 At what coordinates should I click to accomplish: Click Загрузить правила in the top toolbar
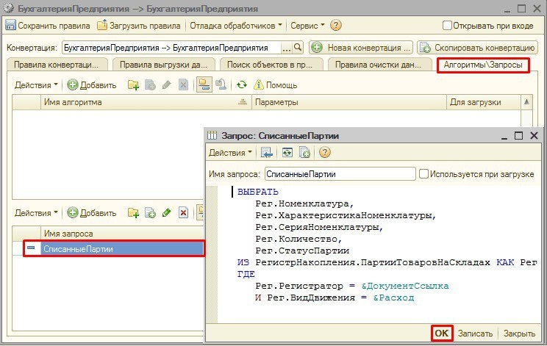pos(139,26)
